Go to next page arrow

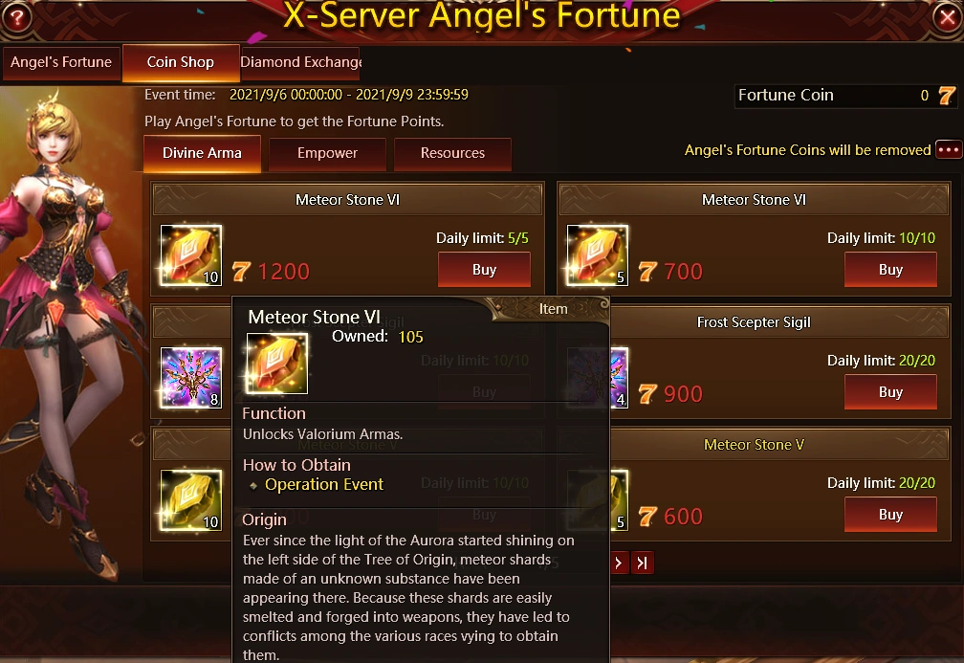[x=619, y=563]
